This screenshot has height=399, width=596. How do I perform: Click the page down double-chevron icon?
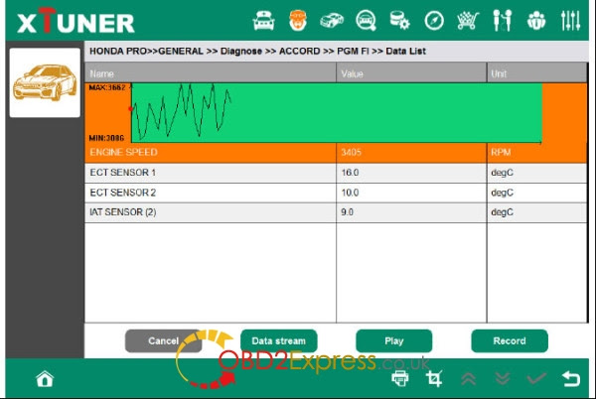click(503, 378)
